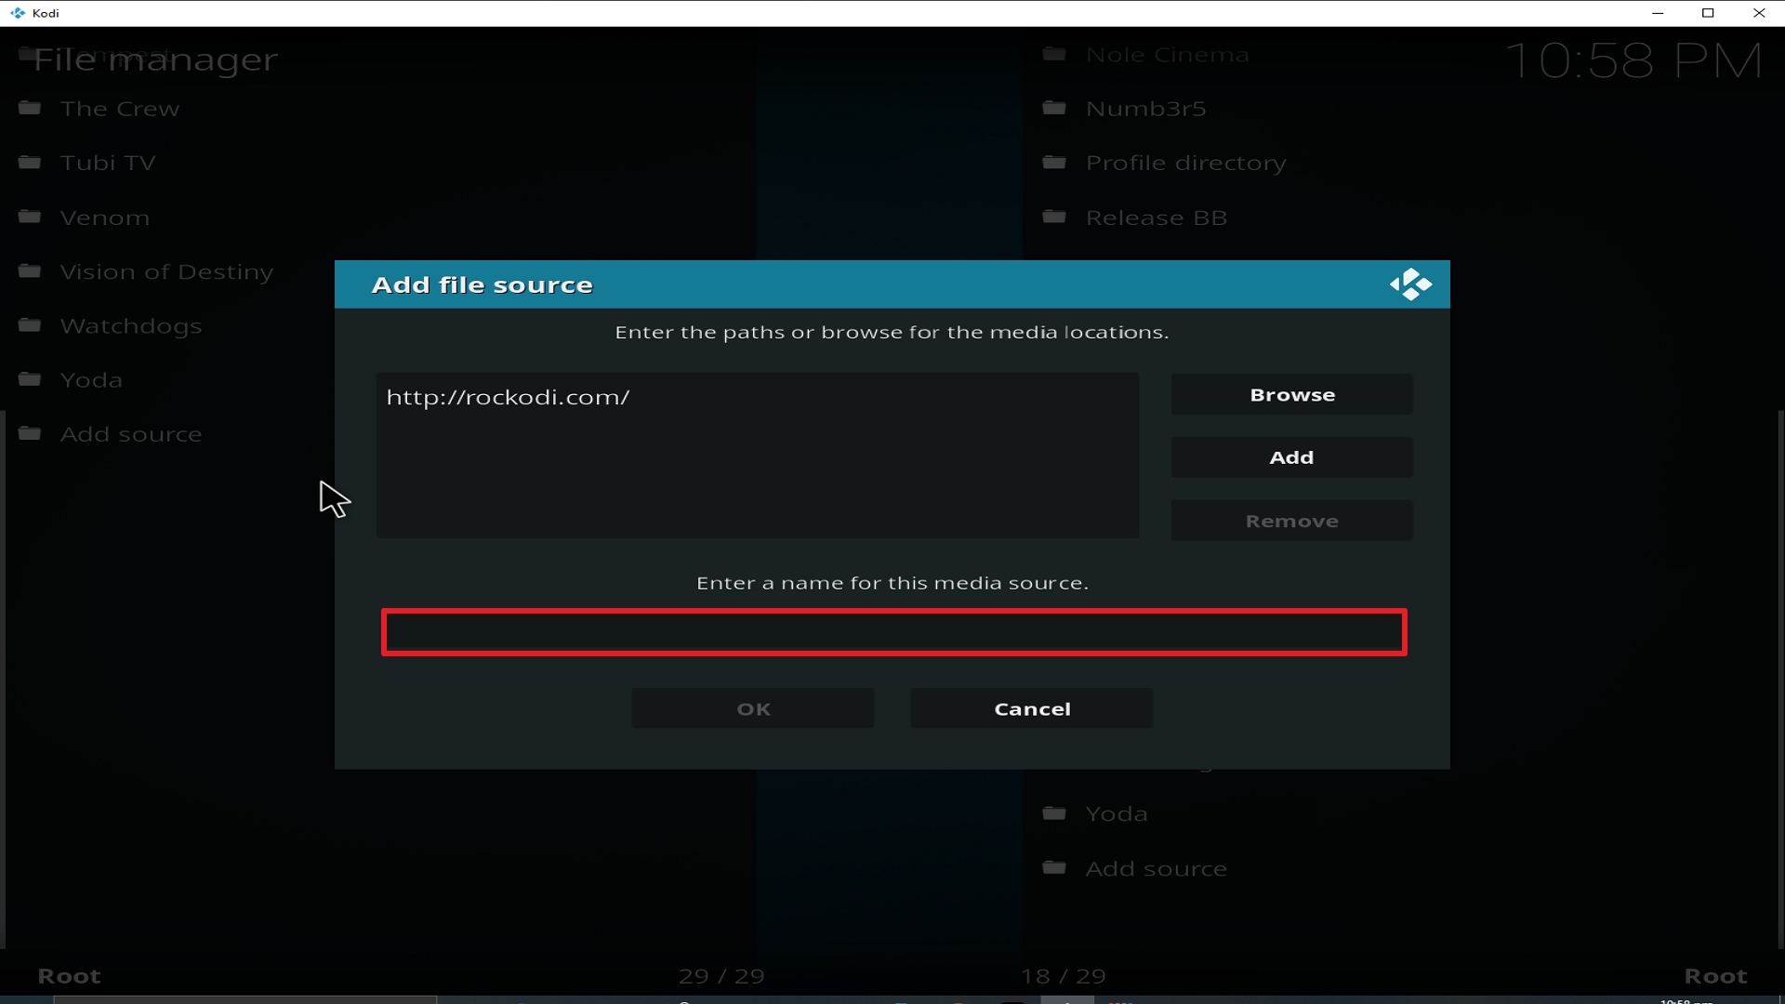This screenshot has height=1004, width=1785.
Task: Open left panel Yoda folder icon
Action: [x=30, y=379]
